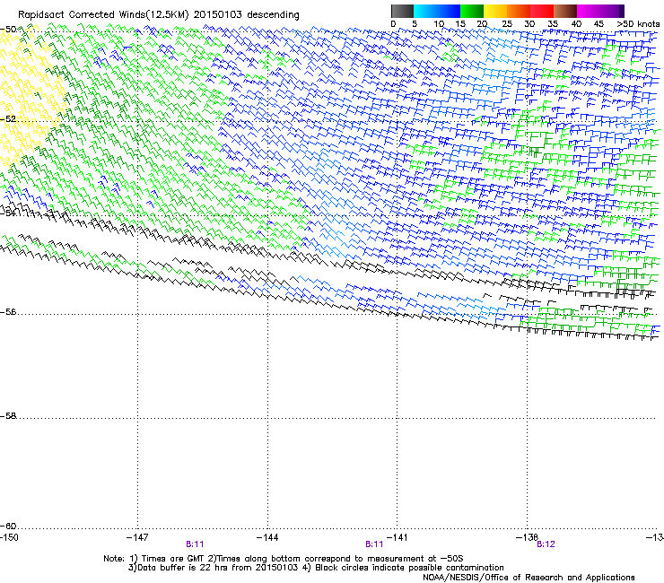
Task: Click the '40' label under the color scale
Action: pyautogui.click(x=576, y=24)
